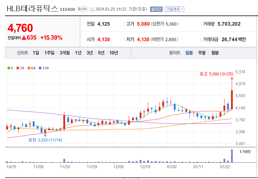Image resolution: width=258 pixels, height=179 pixels.
Task: Click the 3,001 price axis label
Action: (240, 144)
